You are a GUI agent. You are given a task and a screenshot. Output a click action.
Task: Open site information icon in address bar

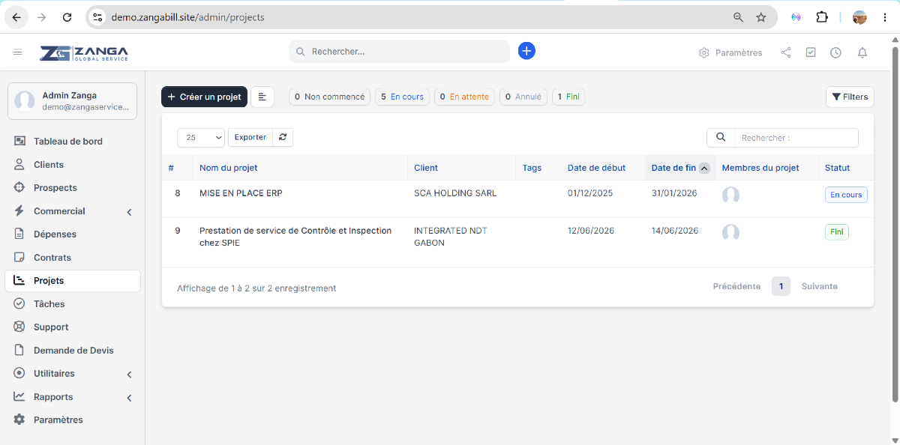tap(97, 16)
